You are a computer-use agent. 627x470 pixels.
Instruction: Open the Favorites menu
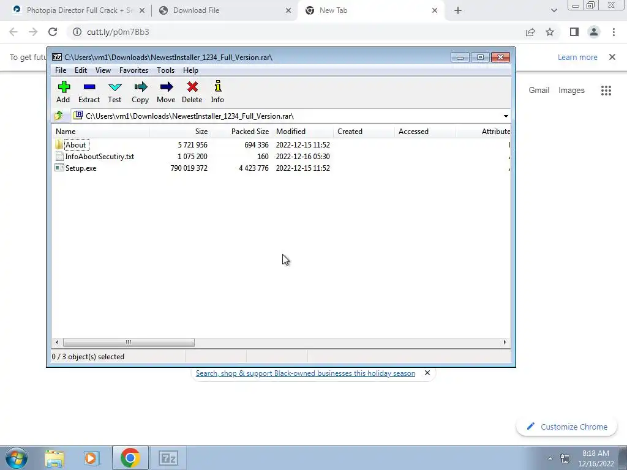coord(133,70)
